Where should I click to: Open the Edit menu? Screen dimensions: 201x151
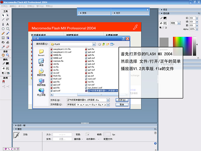click(x=13, y=6)
